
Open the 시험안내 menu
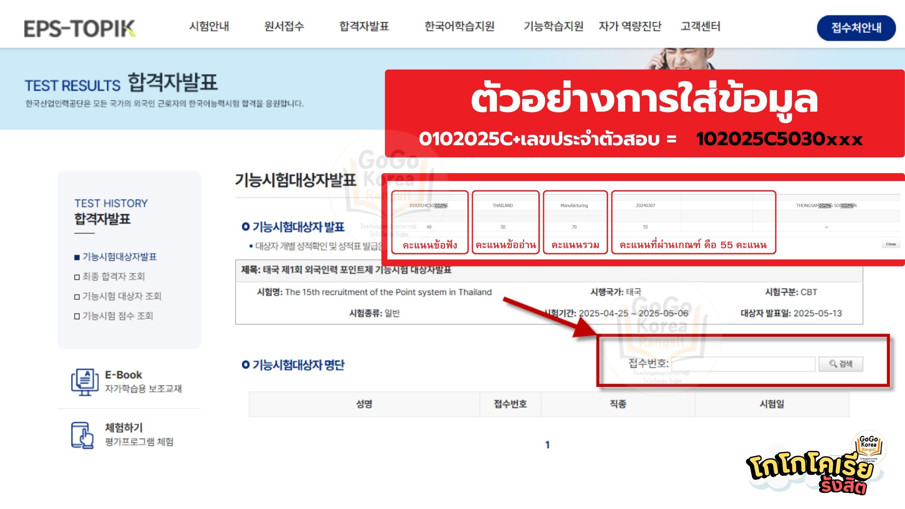click(209, 26)
